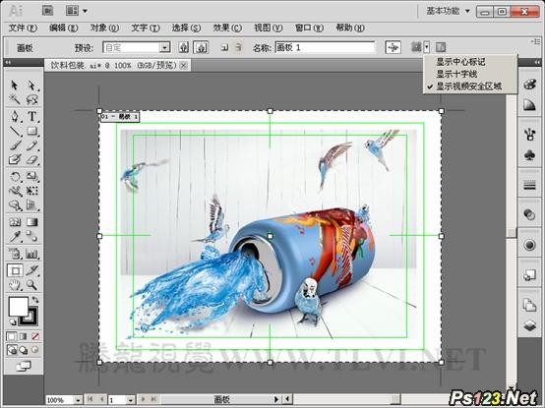The width and height of the screenshot is (545, 408).
Task: Open the Symbols panel (club icon)
Action: pyautogui.click(x=529, y=155)
